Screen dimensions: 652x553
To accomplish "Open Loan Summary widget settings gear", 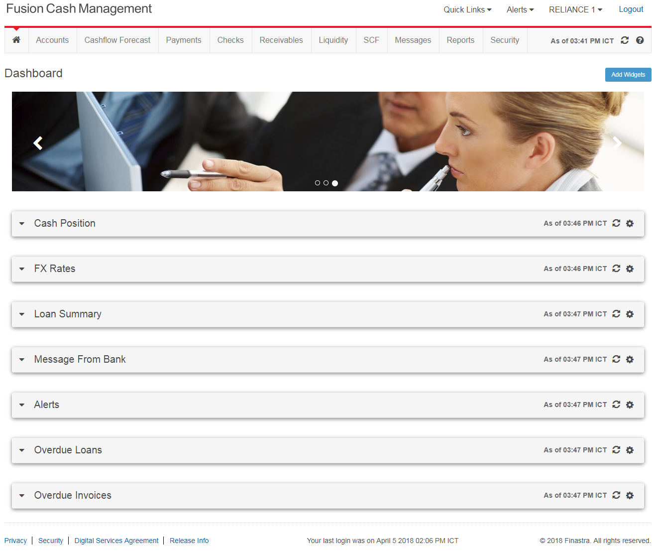I will [630, 314].
